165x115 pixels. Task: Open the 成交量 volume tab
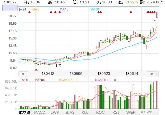pos(24,112)
